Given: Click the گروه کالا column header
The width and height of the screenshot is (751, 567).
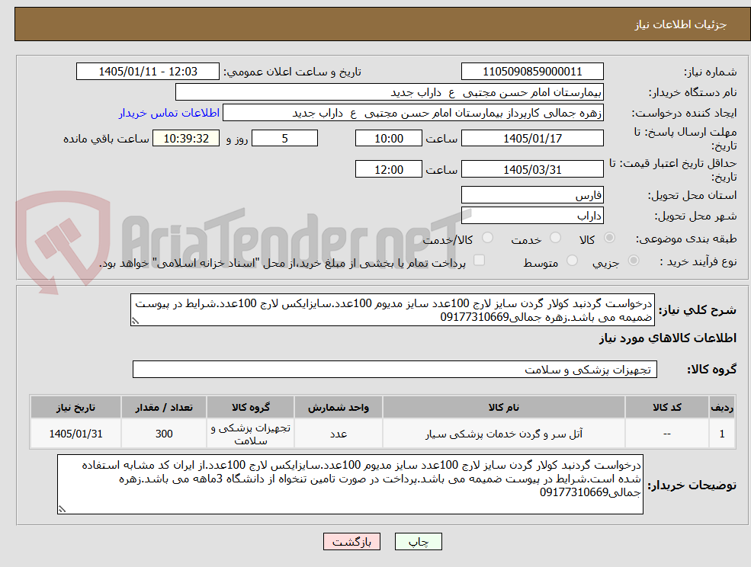Looking at the screenshot, I should pyautogui.click(x=251, y=407).
